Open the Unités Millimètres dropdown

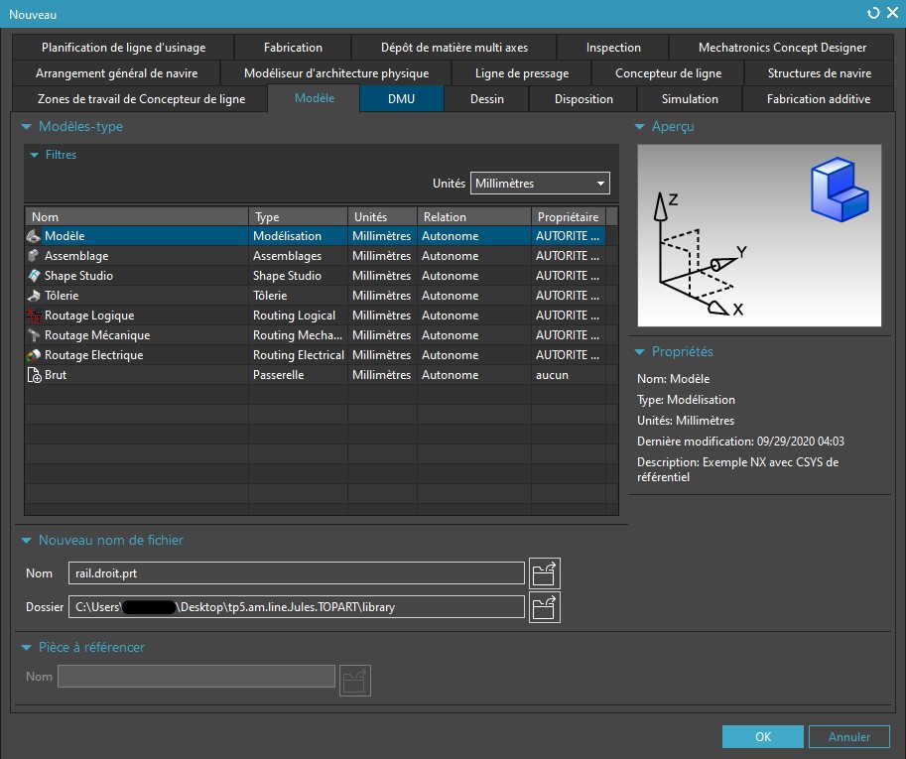click(540, 184)
